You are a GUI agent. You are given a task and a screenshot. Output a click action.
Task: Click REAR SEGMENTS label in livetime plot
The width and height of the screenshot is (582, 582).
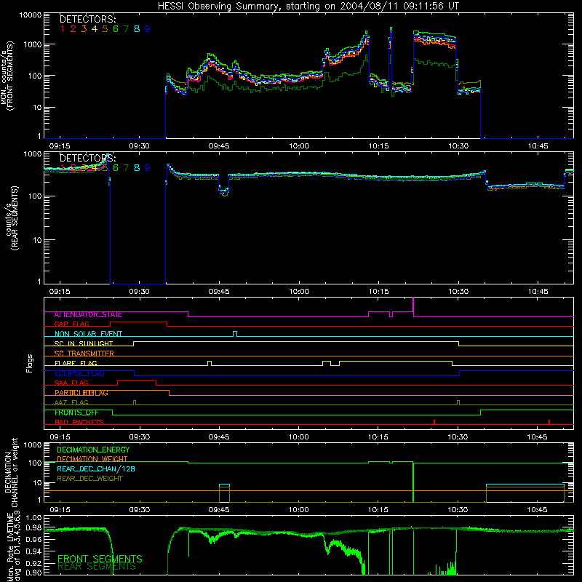coord(97,567)
